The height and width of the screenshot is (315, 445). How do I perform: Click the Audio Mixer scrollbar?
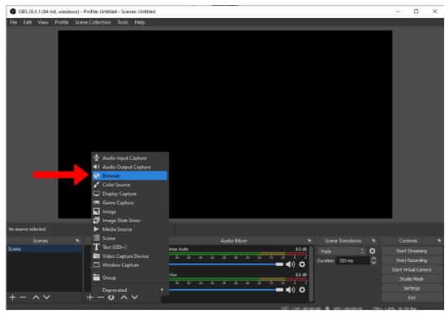click(312, 273)
